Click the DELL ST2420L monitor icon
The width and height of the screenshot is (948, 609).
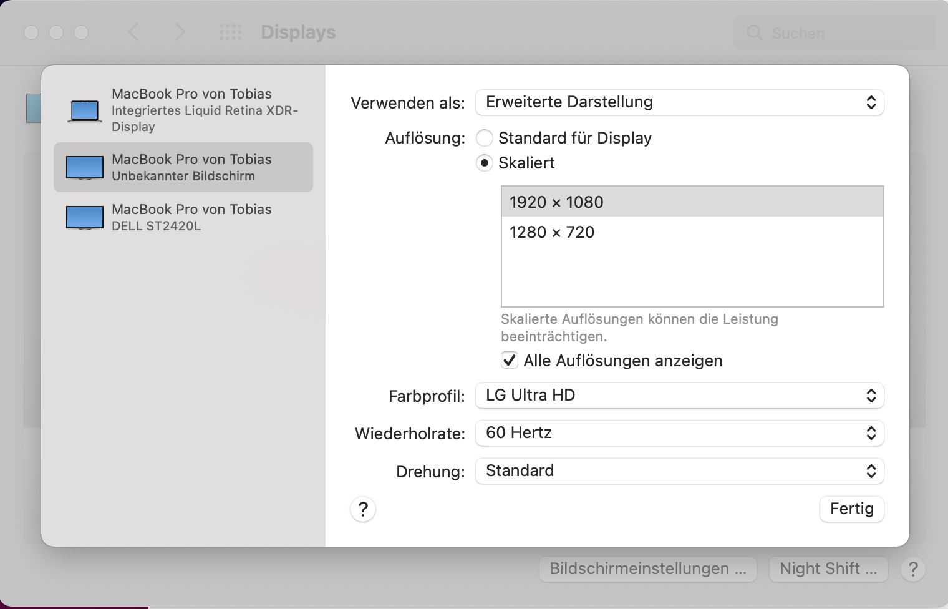tap(85, 217)
